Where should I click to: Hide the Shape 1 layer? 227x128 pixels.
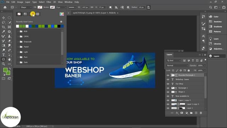click(x=168, y=92)
